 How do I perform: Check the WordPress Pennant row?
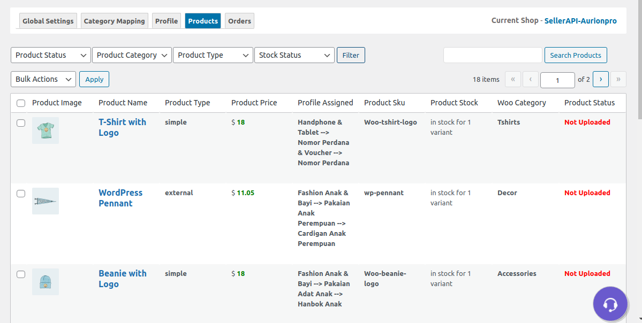(x=20, y=193)
